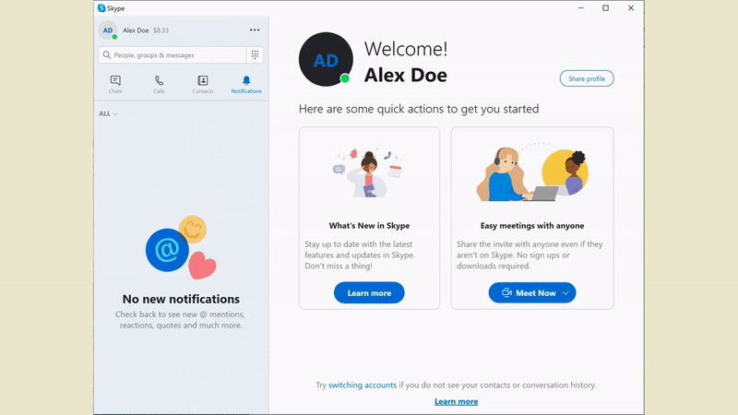The width and height of the screenshot is (738, 415).
Task: Open the Calls phone icon
Action: (x=159, y=80)
